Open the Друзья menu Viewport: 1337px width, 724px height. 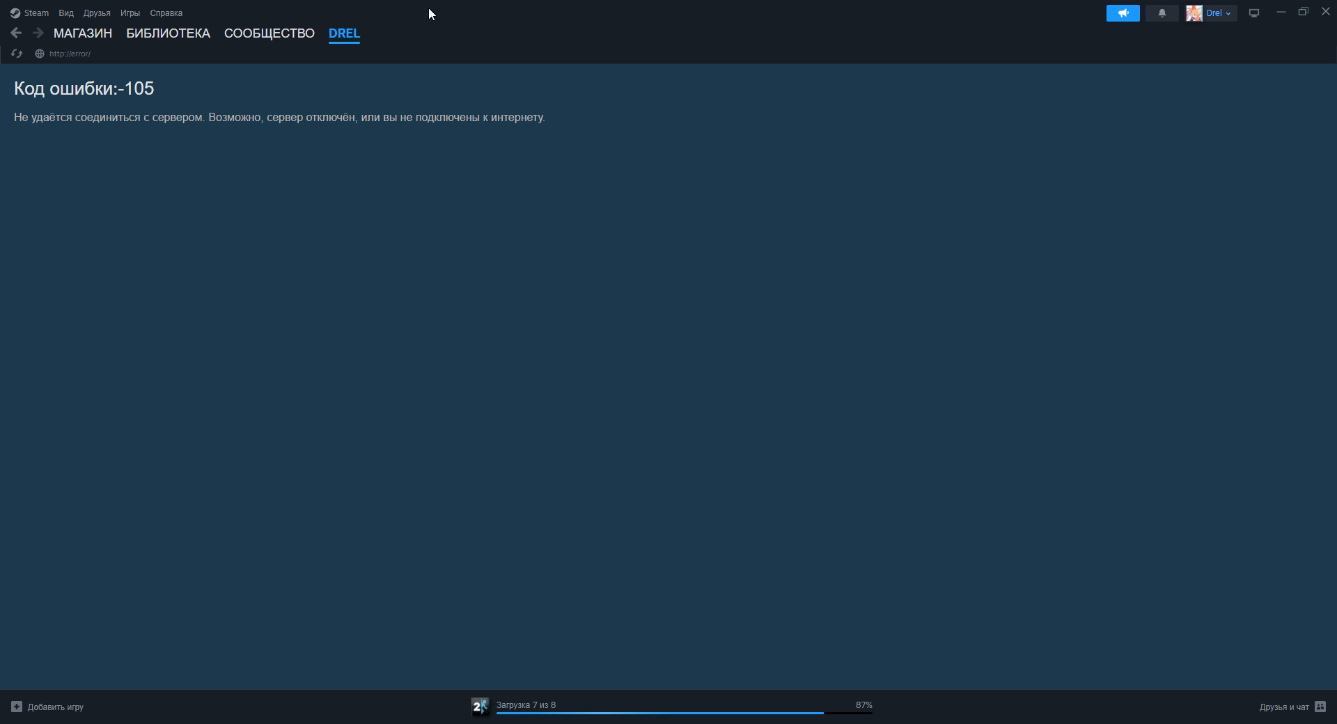pos(97,13)
